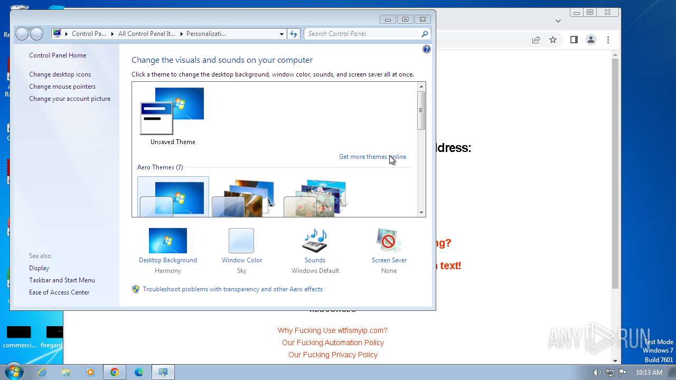The image size is (676, 380).
Task: Open the Chrome side panel icon
Action: click(x=574, y=40)
